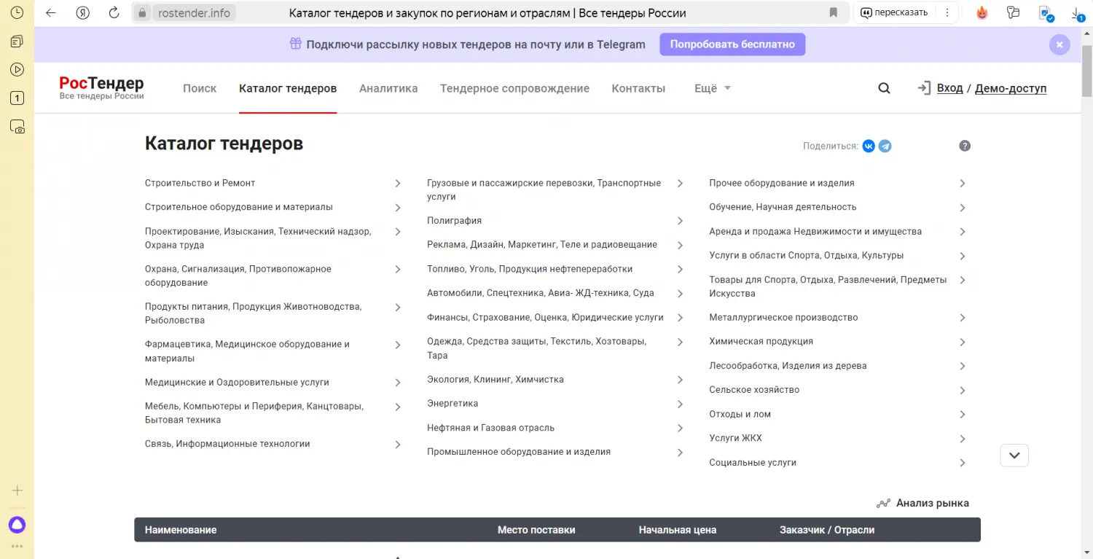This screenshot has height=559, width=1093.
Task: Click the Попробовать бесплатно button
Action: tap(732, 44)
